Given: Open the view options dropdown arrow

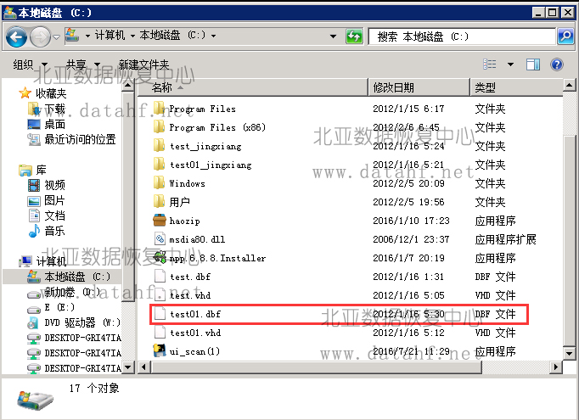Looking at the screenshot, I should pyautogui.click(x=510, y=64).
